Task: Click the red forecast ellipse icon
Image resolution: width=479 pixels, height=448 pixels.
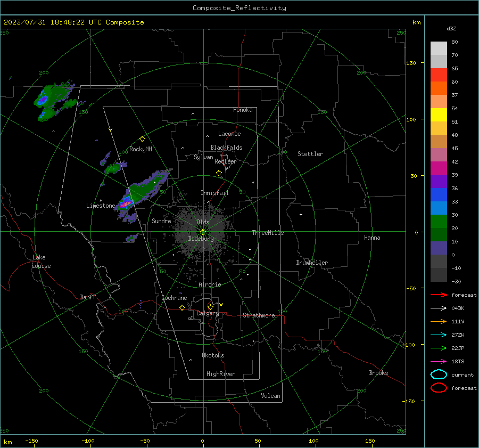Action: pyautogui.click(x=439, y=388)
